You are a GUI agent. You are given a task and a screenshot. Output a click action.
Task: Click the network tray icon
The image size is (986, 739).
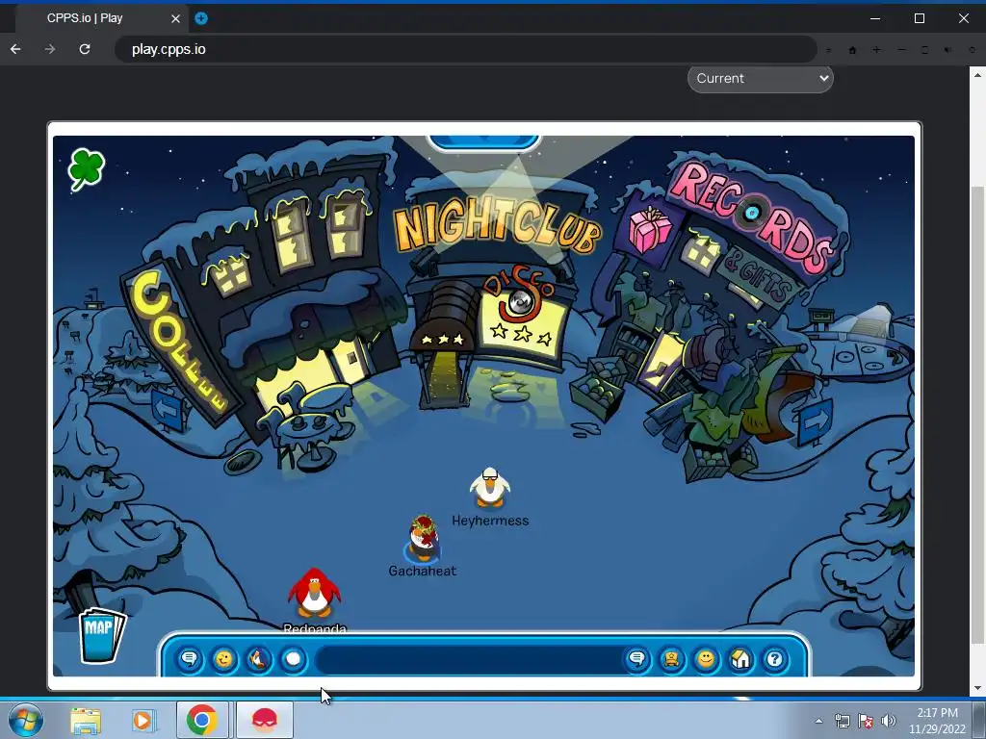(x=842, y=721)
